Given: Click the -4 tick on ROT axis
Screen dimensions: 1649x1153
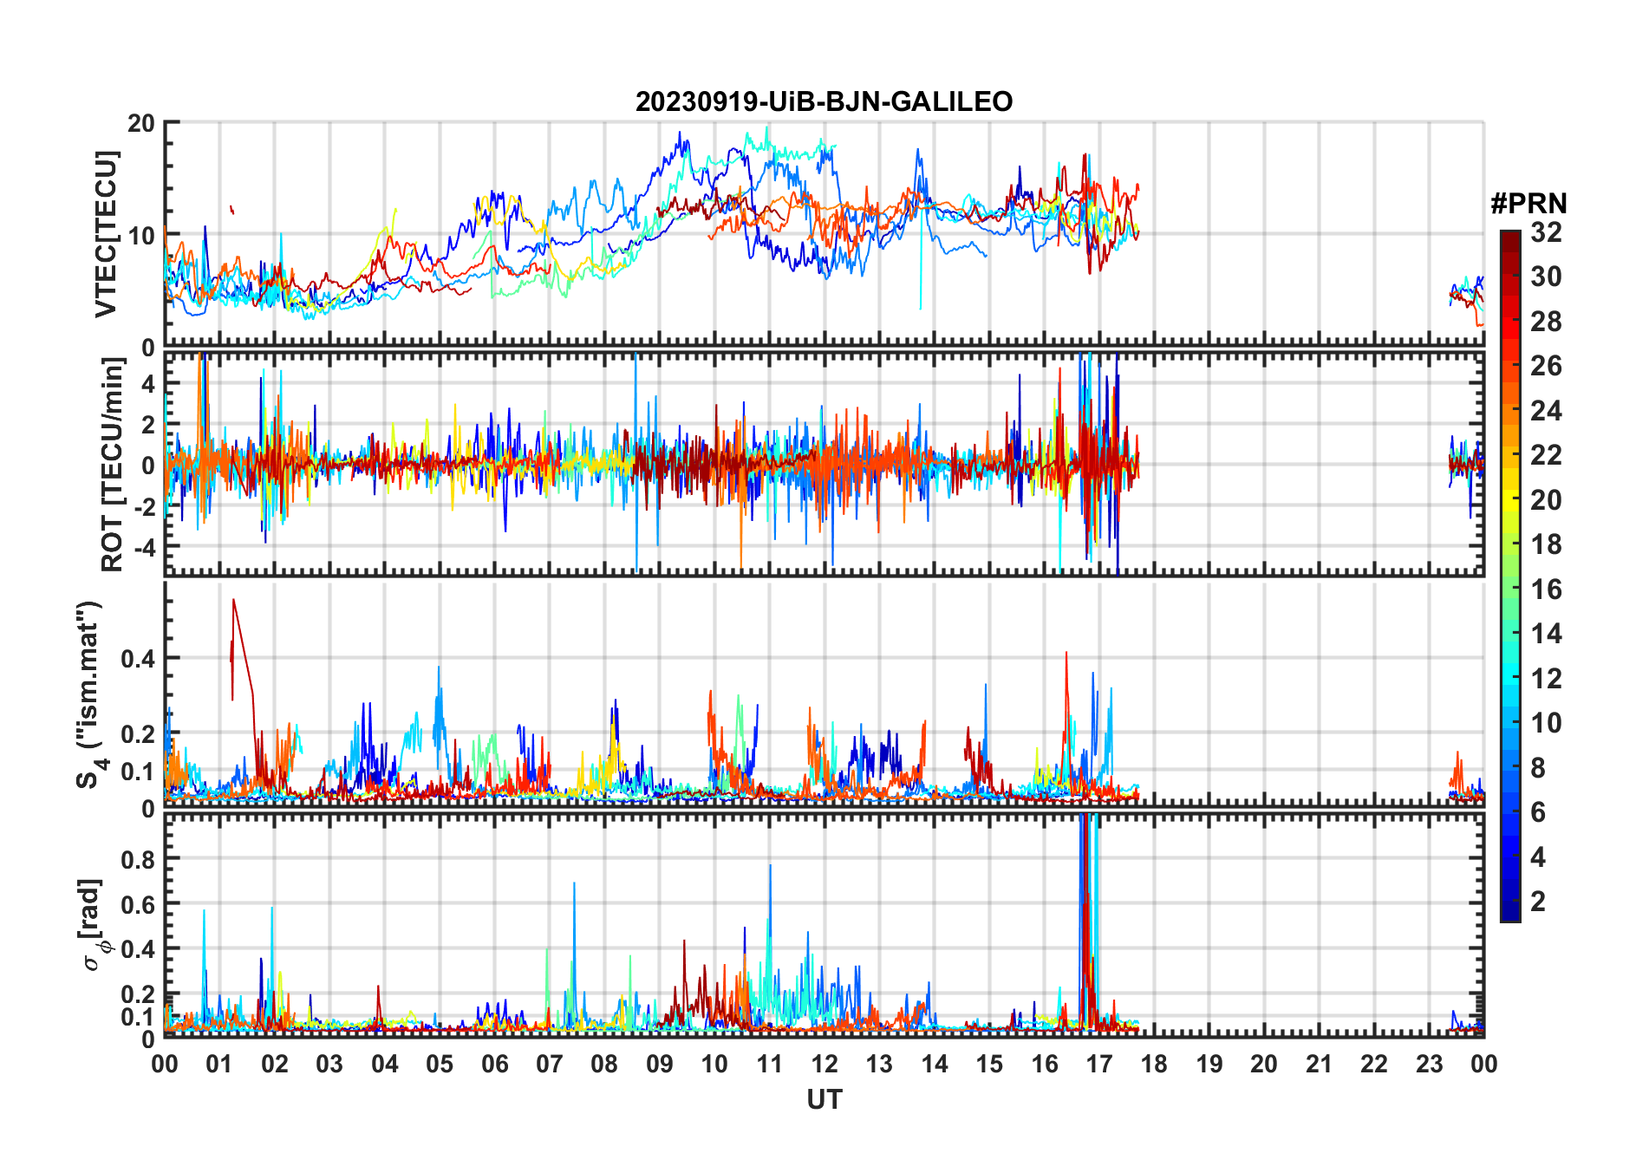Looking at the screenshot, I should click(145, 547).
